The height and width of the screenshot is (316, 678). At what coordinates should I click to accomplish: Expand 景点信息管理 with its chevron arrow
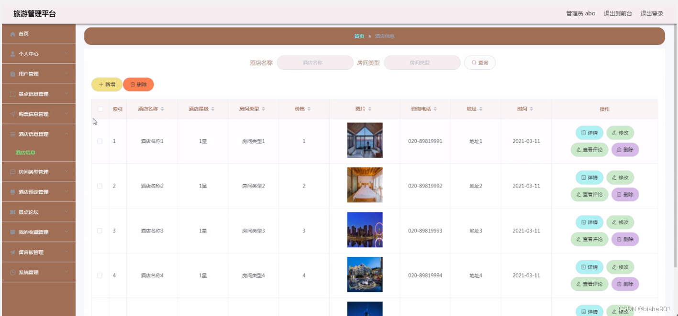tap(67, 94)
